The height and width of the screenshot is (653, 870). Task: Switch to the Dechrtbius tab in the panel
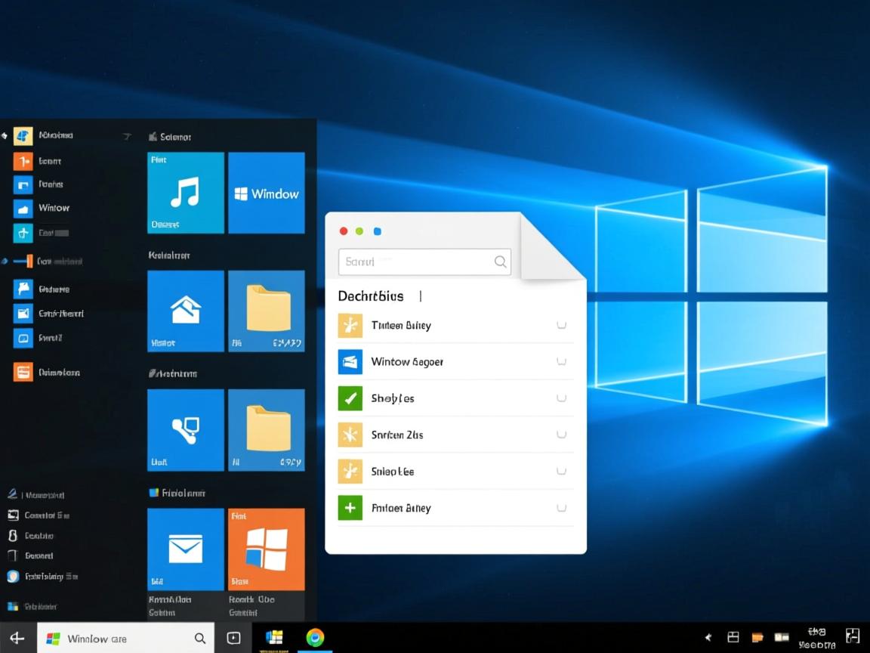(x=371, y=296)
